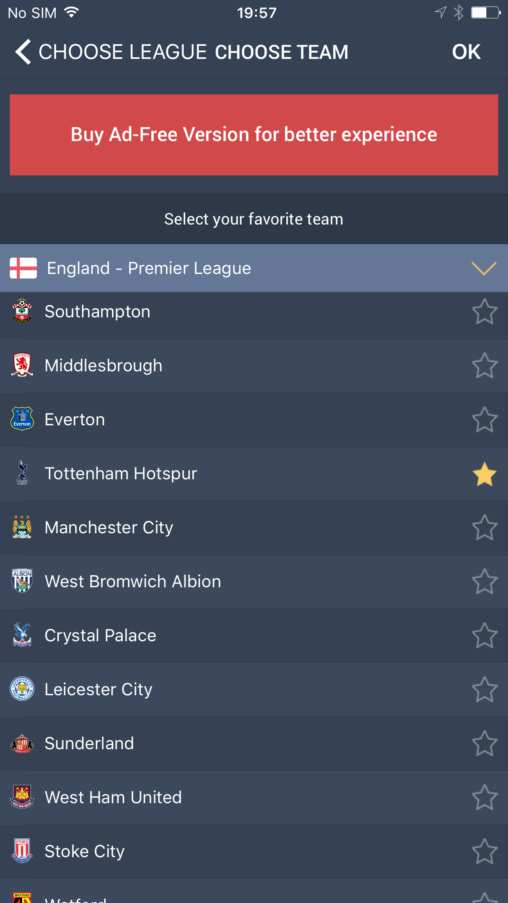Viewport: 508px width, 903px height.
Task: Star West Bromwich Albion as favorite
Action: 485,582
